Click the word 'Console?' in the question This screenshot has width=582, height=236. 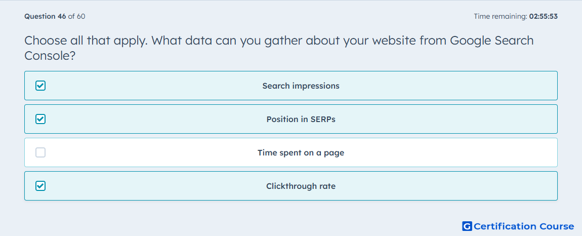pos(48,56)
